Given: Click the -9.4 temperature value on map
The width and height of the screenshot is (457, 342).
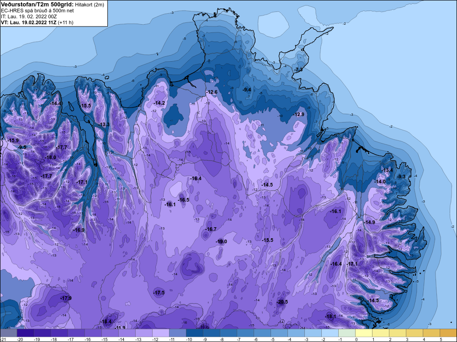Looking at the screenshot, I should click(x=247, y=90).
